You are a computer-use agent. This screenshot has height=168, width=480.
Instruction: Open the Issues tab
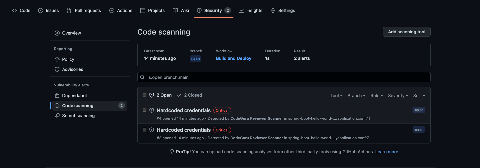(x=48, y=11)
